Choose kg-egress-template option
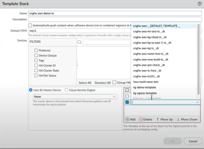This screenshot has width=204, height=149. [x=164, y=93]
